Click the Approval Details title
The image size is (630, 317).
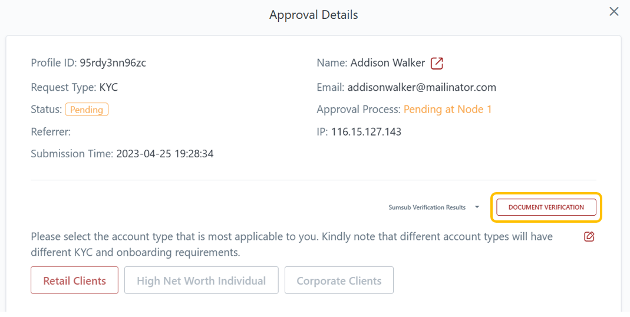(314, 15)
